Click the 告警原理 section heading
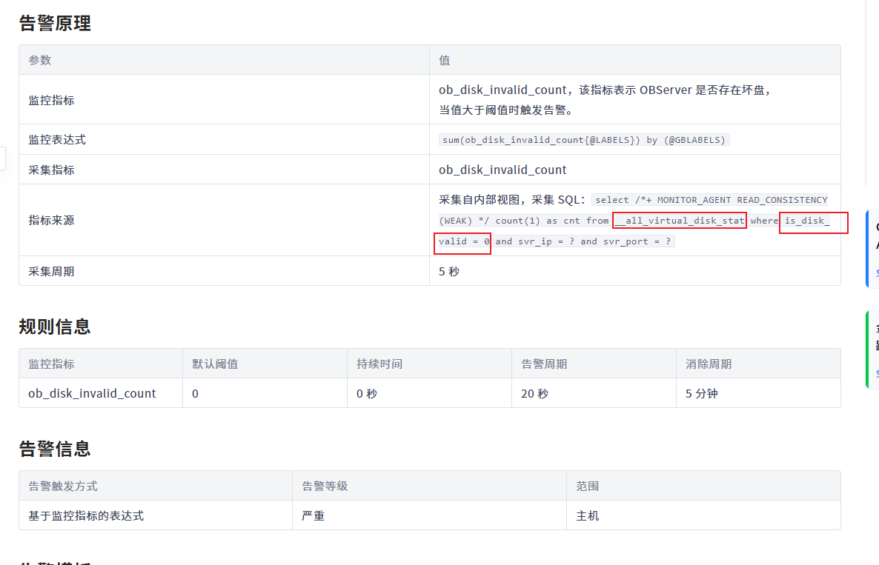The height and width of the screenshot is (565, 879). coord(55,23)
